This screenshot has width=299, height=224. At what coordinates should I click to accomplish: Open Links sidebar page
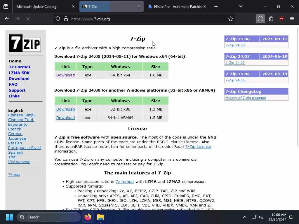click(14, 96)
